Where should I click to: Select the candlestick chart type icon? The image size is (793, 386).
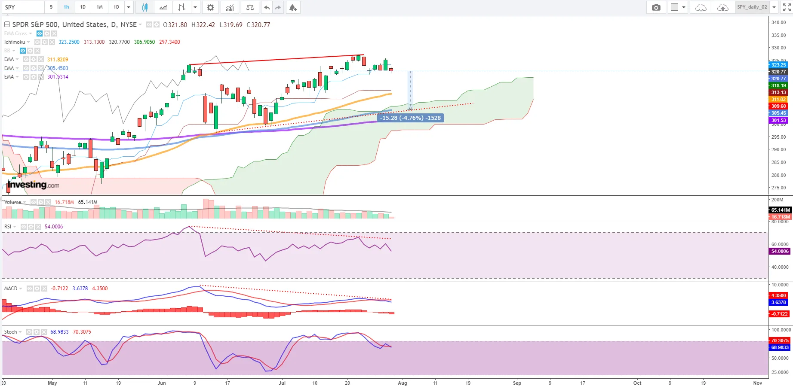145,7
